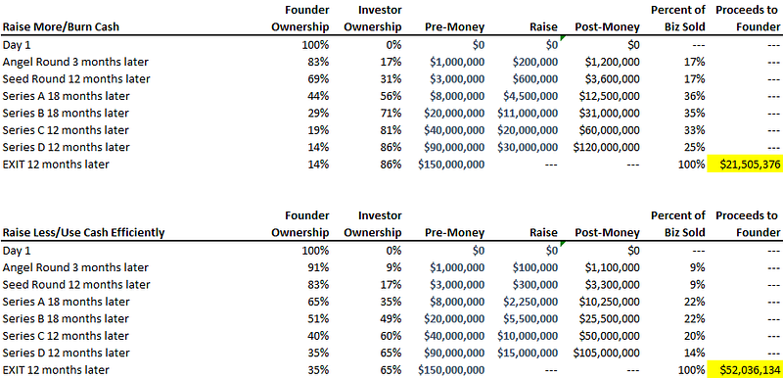The image size is (783, 378).
Task: Click the 'Raise Less/Use Cash Efficiently' header cell
Action: (x=83, y=233)
